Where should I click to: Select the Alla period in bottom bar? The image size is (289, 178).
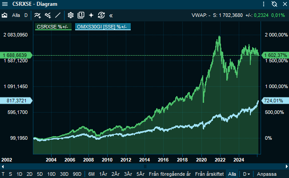pyautogui.click(x=232, y=174)
